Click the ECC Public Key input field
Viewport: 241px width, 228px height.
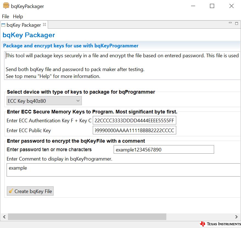(134, 130)
